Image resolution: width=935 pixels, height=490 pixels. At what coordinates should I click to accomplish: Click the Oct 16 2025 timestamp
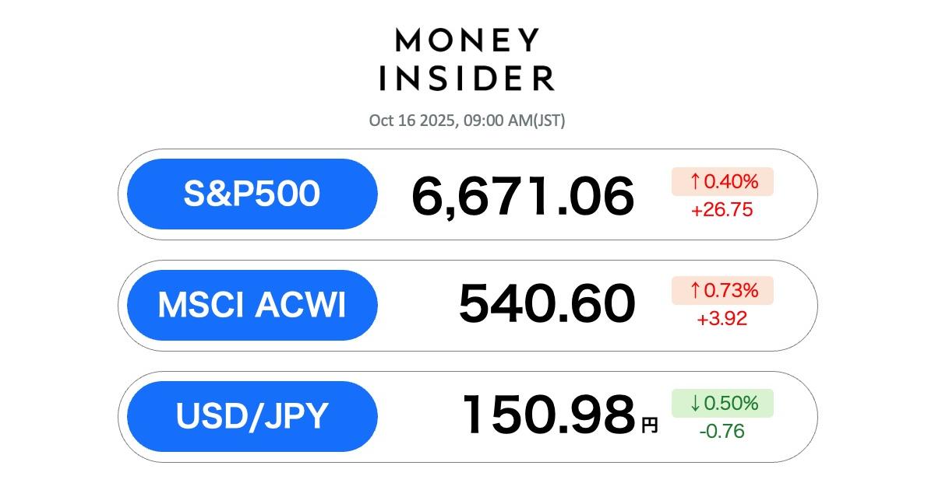coord(410,121)
